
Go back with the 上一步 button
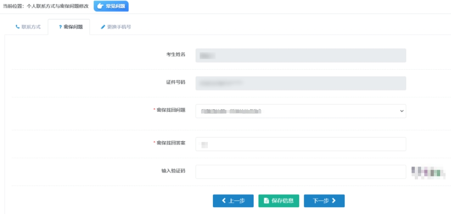[233, 201]
